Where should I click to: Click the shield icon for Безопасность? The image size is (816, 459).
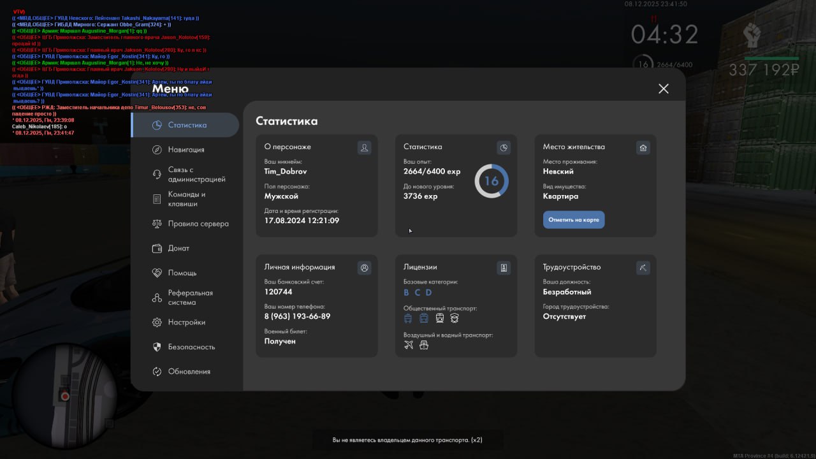click(157, 347)
